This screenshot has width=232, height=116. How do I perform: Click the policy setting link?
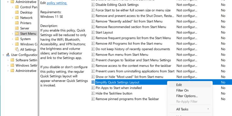pos(57,3)
